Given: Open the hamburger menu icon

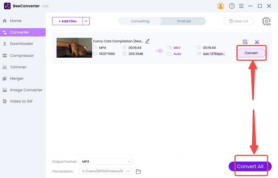Looking at the screenshot, I should click(x=241, y=6).
